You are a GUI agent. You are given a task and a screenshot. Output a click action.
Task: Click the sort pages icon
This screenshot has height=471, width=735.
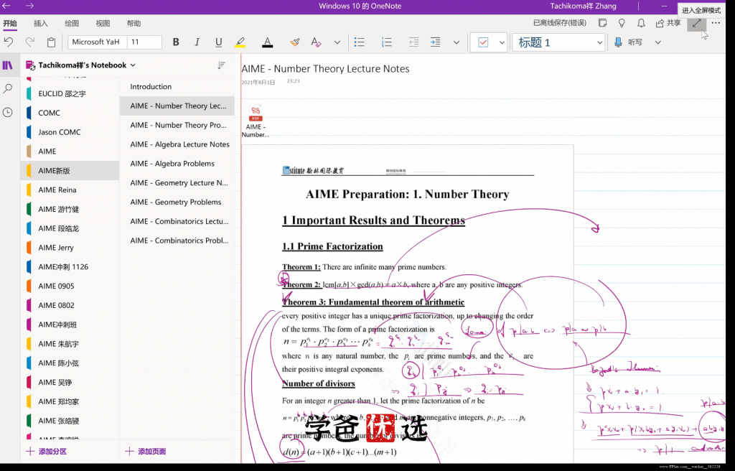[x=221, y=65]
